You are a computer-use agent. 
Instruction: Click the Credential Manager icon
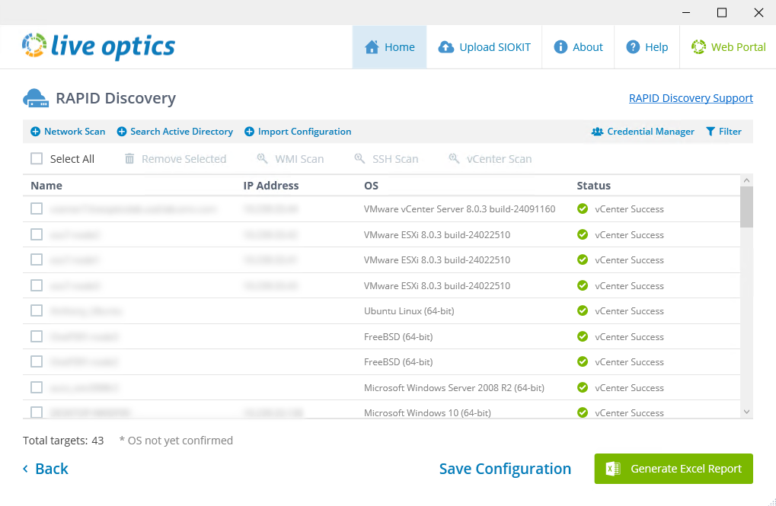(x=597, y=131)
